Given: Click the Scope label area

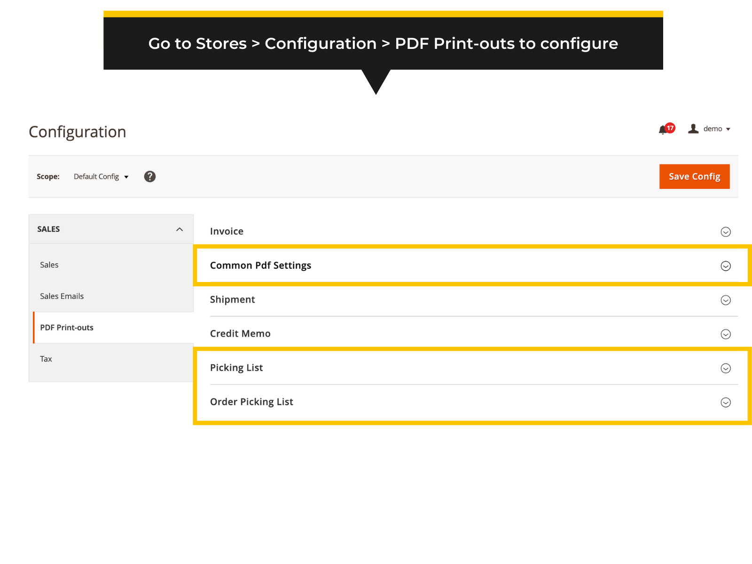Looking at the screenshot, I should point(48,177).
